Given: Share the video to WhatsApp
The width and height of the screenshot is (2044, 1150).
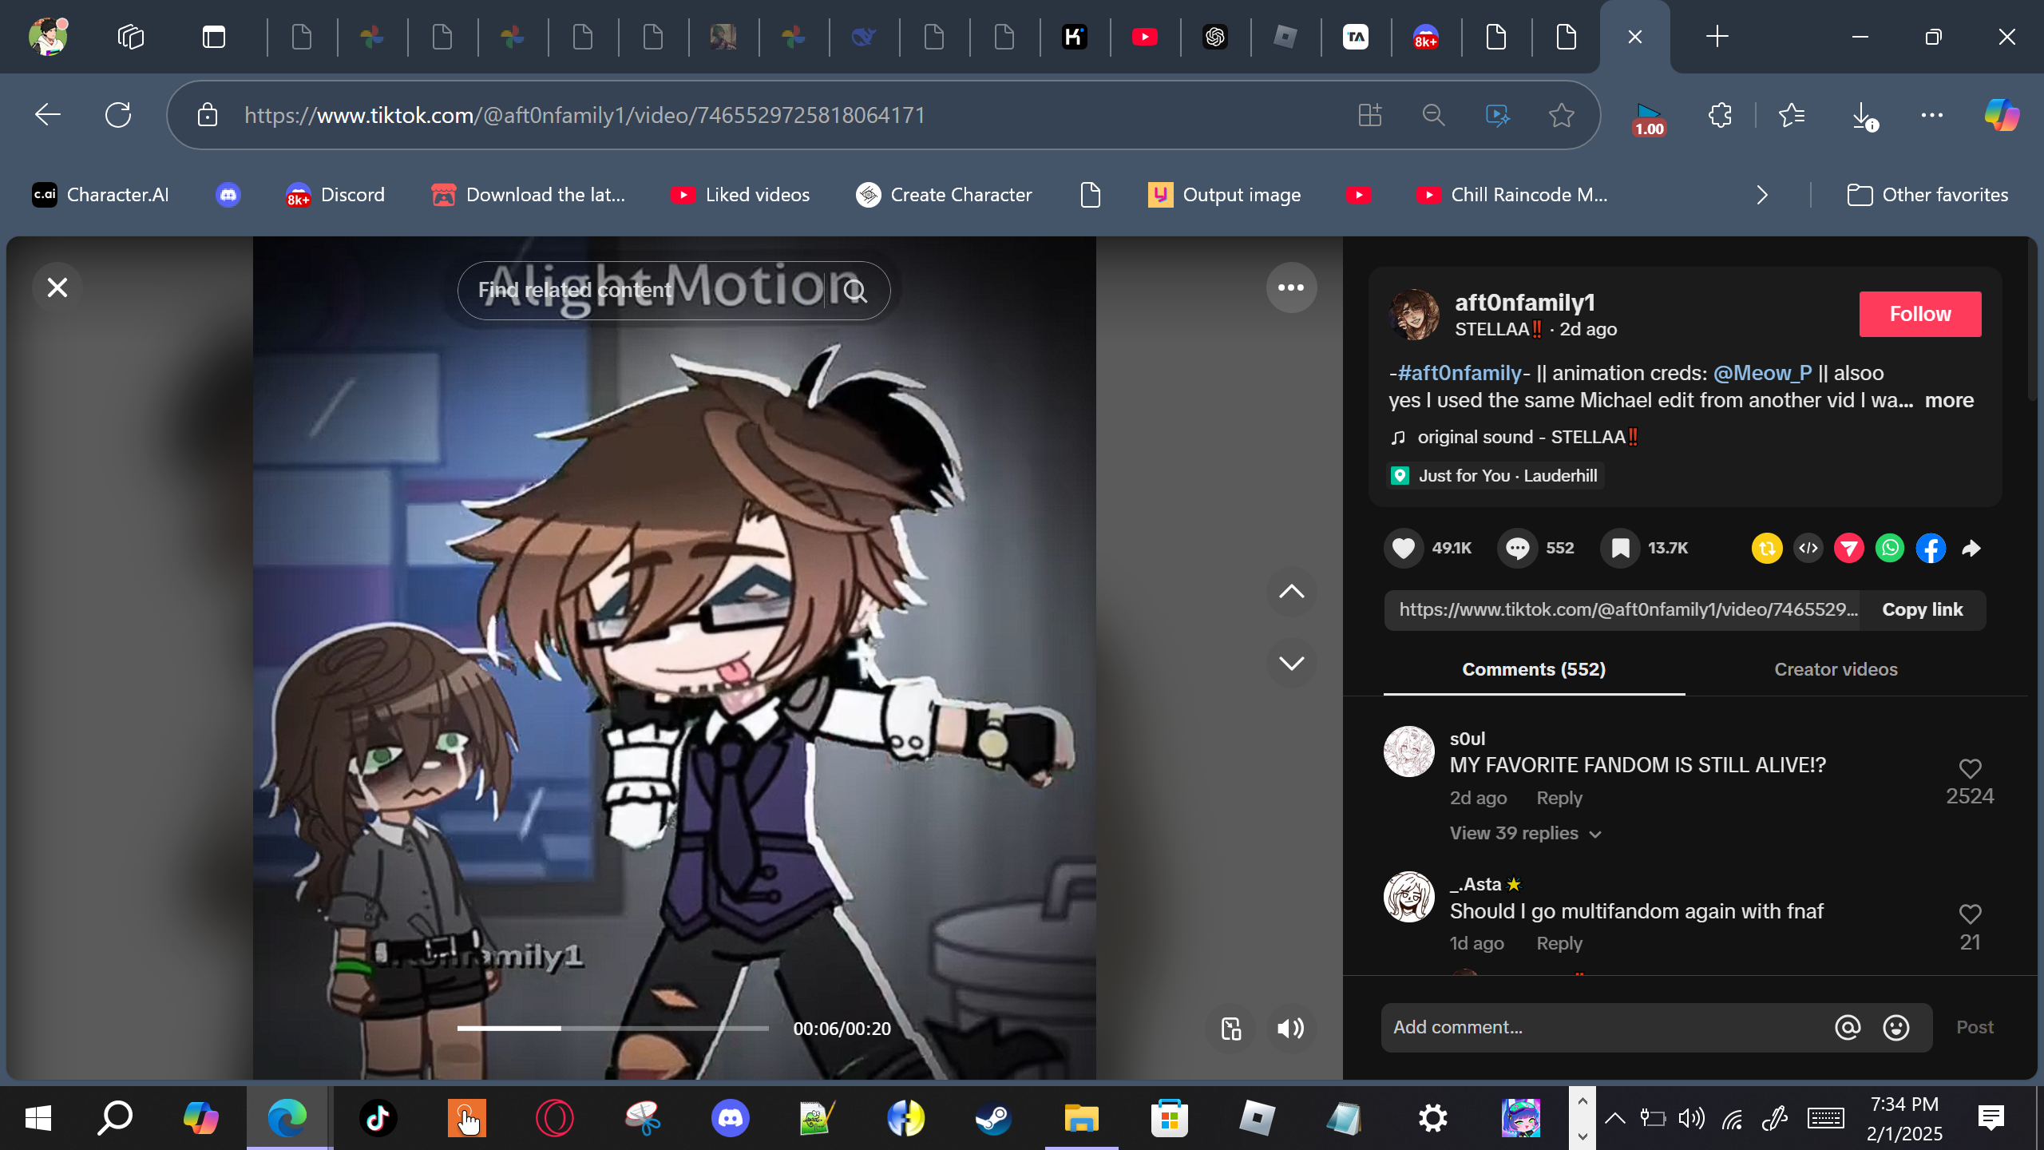Looking at the screenshot, I should tap(1890, 548).
